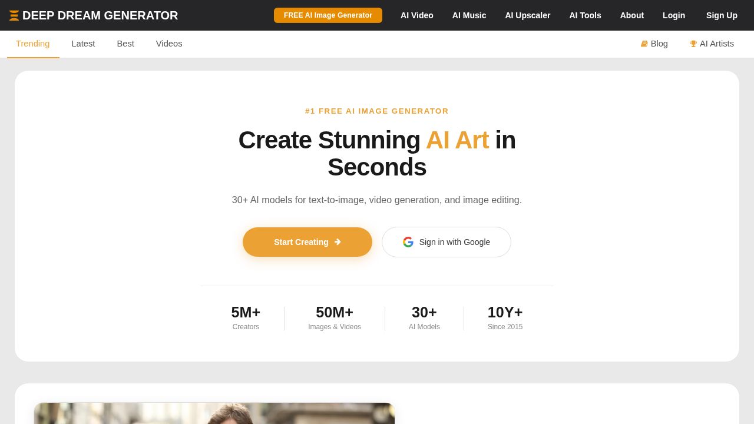Open the featured image thumbnail below

[x=214, y=413]
